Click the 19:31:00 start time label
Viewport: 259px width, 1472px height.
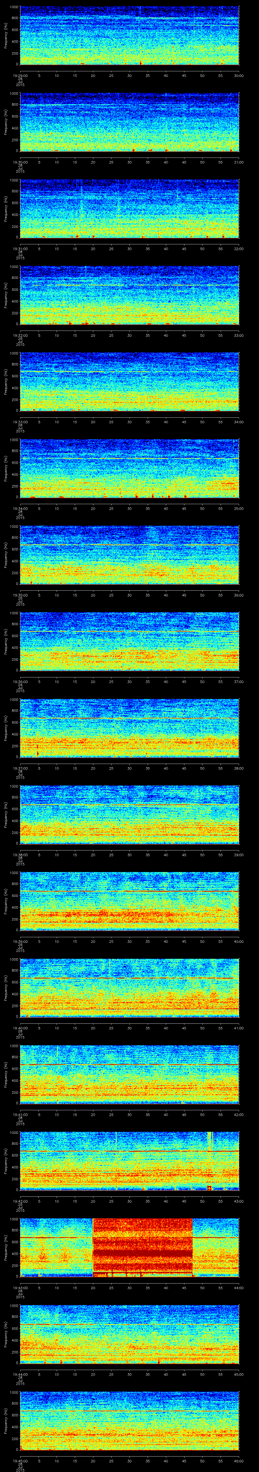click(20, 249)
